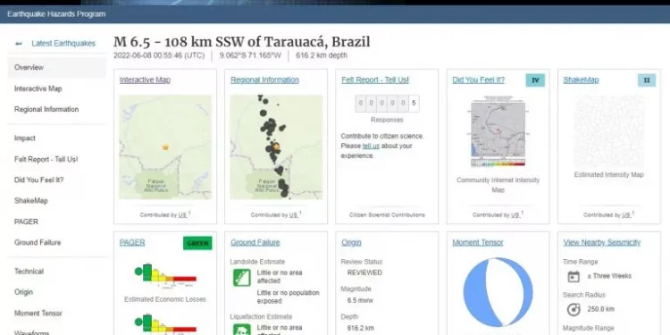Select Origin in the sidebar
Viewport: 670px width, 335px height.
coord(23,292)
